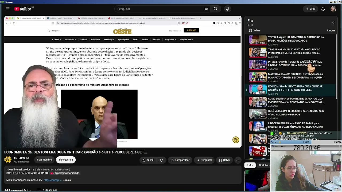Visit the @palacioassombrado channel link
This screenshot has height=192, width=342.
pyautogui.click(x=65, y=173)
